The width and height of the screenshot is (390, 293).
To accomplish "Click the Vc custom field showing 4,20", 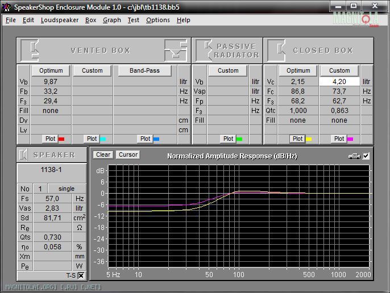I will (339, 82).
